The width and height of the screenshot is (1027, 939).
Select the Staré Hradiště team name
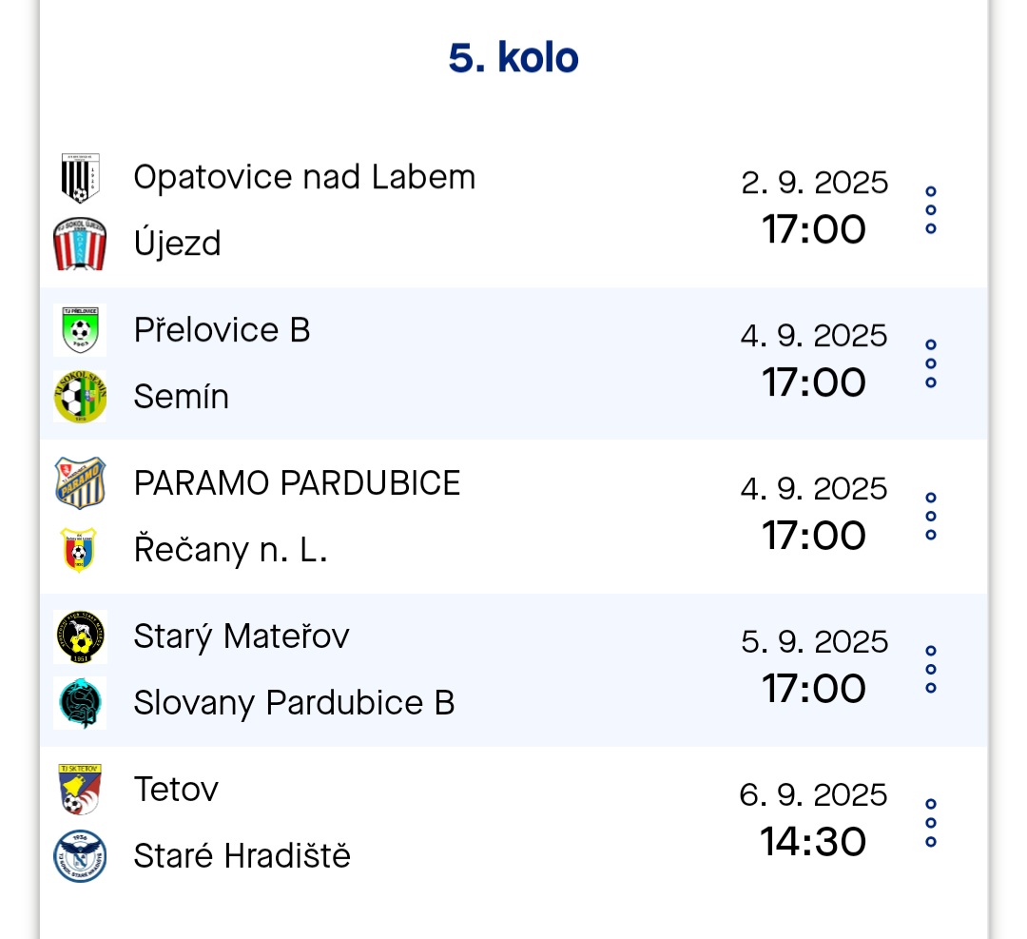click(242, 855)
